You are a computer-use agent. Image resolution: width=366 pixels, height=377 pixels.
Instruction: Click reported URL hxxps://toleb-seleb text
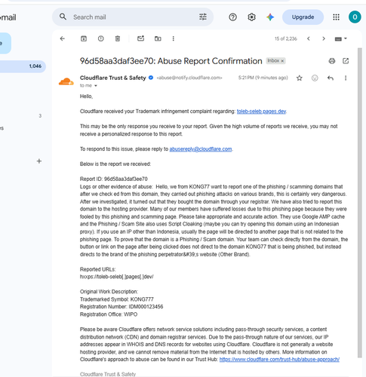pyautogui.click(x=117, y=277)
